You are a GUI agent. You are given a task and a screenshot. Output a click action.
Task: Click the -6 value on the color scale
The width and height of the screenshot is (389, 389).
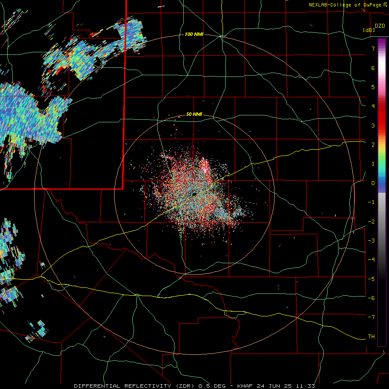click(371, 298)
